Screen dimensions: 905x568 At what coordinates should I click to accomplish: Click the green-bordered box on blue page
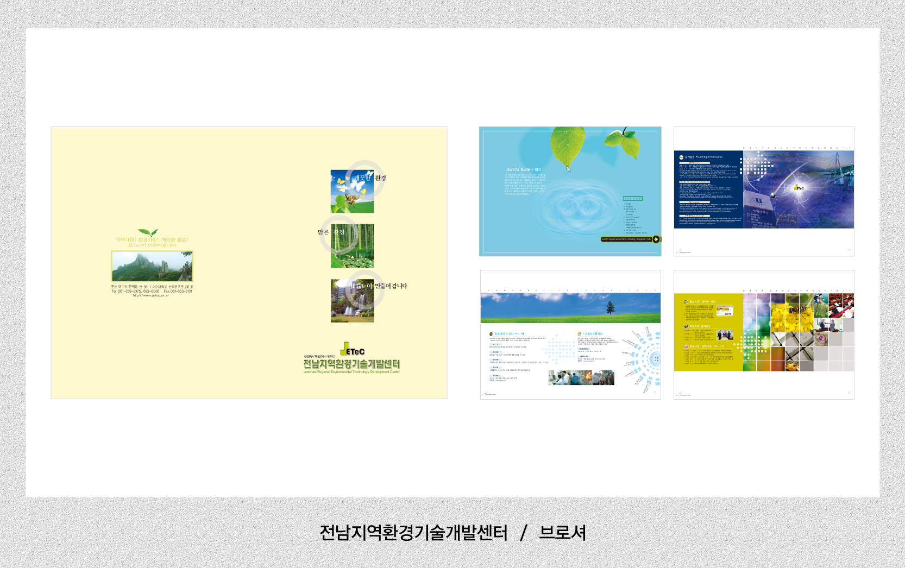632,199
